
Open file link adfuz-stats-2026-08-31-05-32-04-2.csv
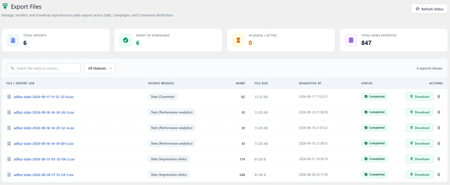(44, 159)
